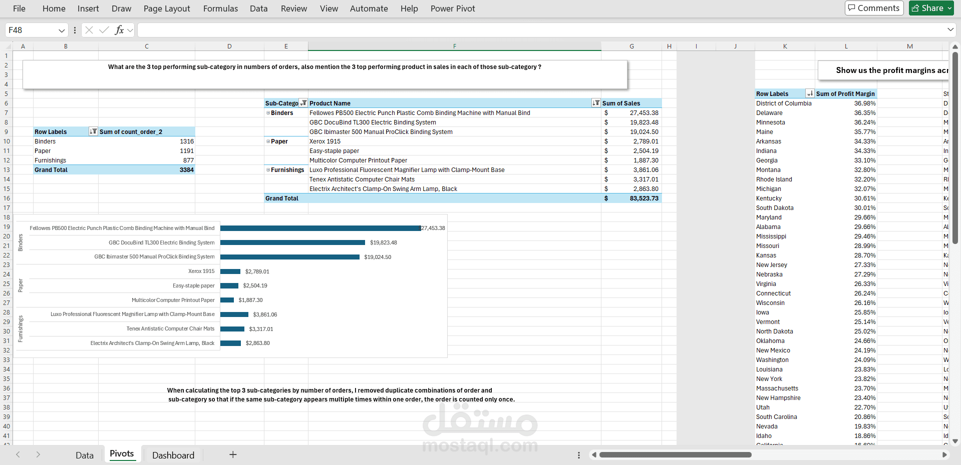Click the Enter checkmark formula bar icon

point(104,30)
